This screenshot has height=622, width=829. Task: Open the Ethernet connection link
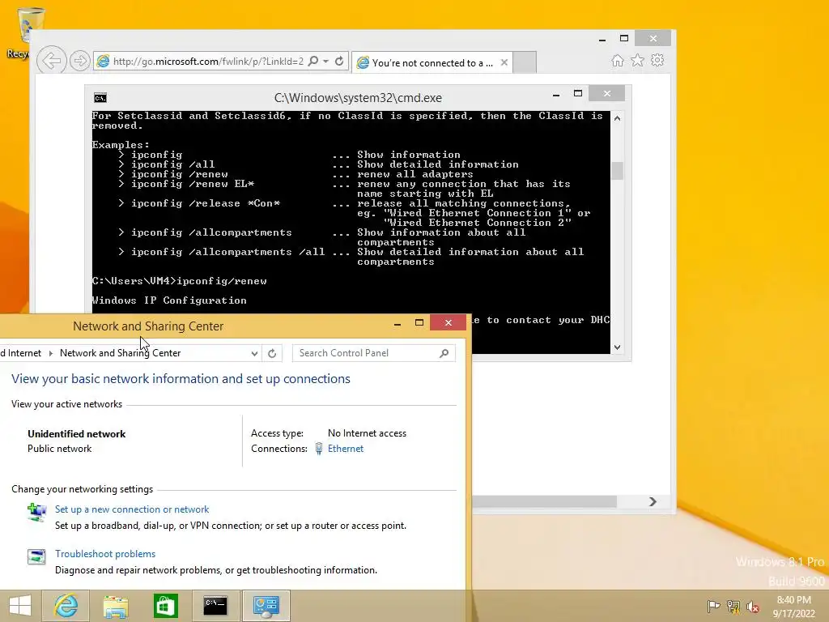(345, 449)
